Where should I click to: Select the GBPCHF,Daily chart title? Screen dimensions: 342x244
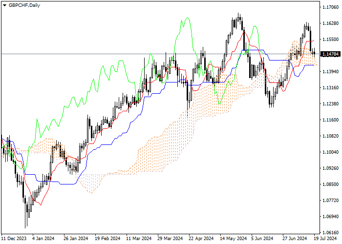pyautogui.click(x=24, y=5)
